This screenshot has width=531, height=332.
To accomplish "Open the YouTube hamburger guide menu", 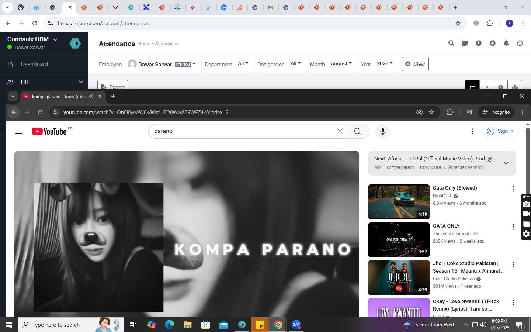I will 19,131.
